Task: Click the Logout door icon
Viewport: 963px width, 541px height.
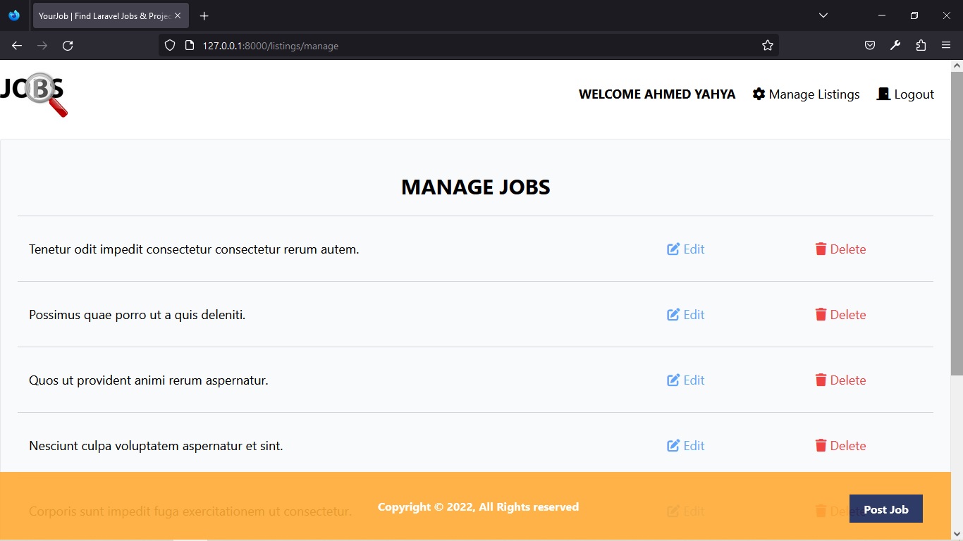Action: coord(883,94)
